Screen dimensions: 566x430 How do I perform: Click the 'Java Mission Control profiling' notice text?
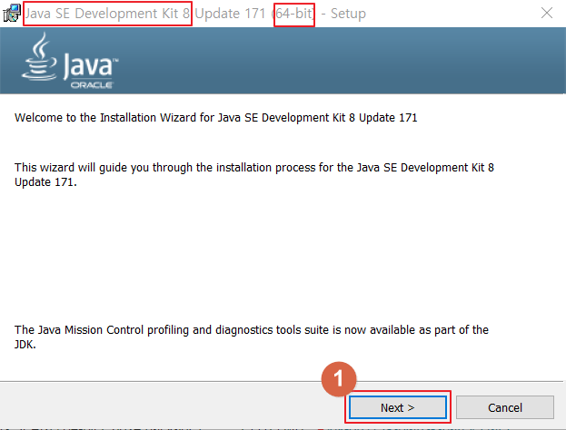[x=252, y=337]
